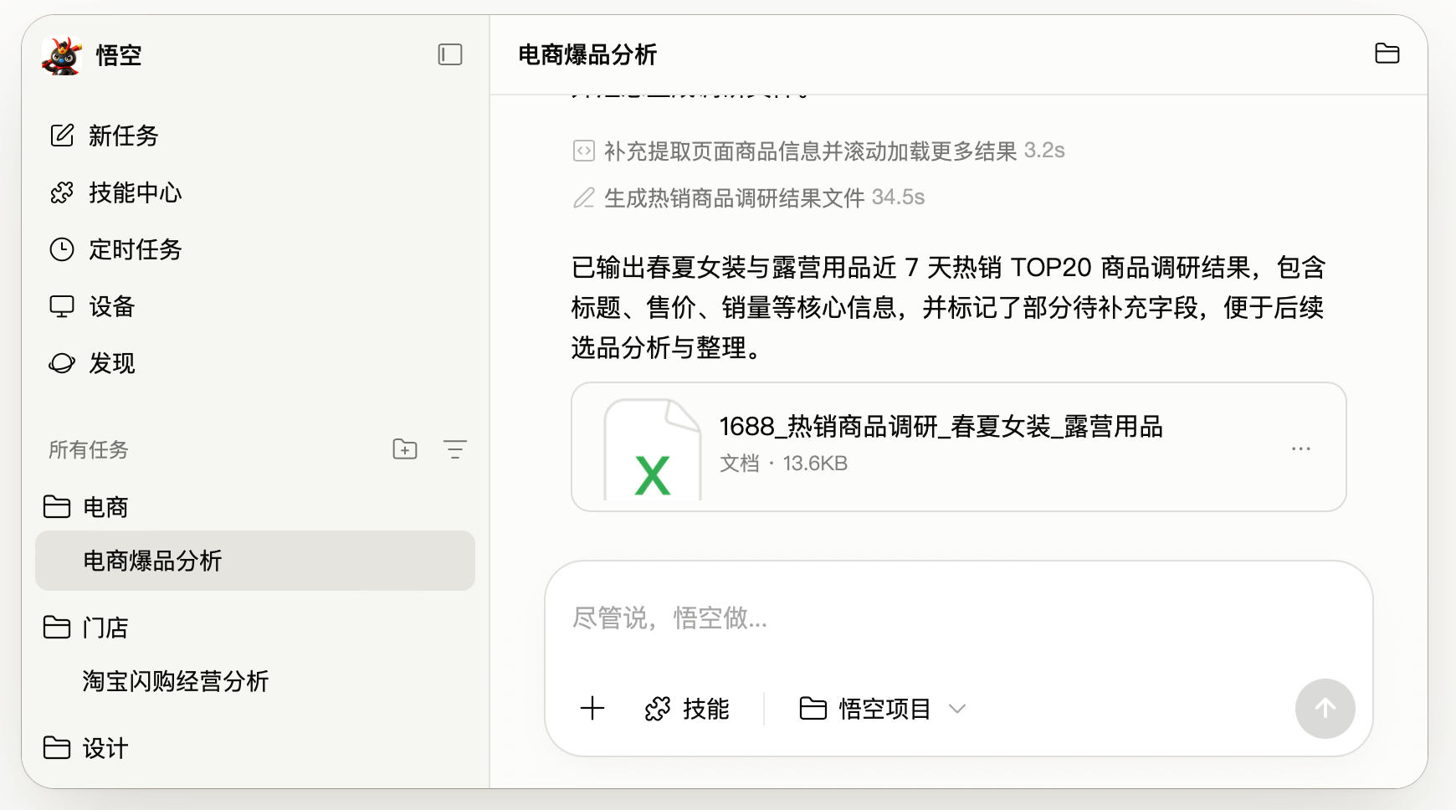Open the filter icon beside 所有任务
Screen dimensions: 1456x810
tap(454, 449)
